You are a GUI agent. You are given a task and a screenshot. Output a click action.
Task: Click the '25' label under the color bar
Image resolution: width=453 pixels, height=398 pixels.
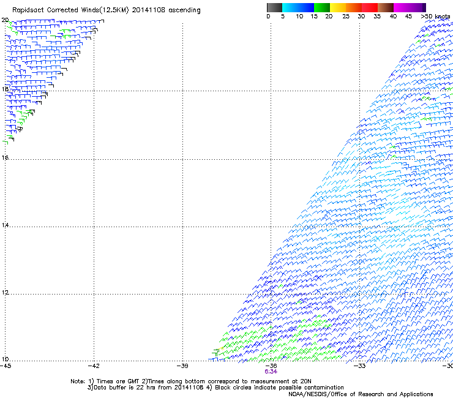click(x=346, y=17)
